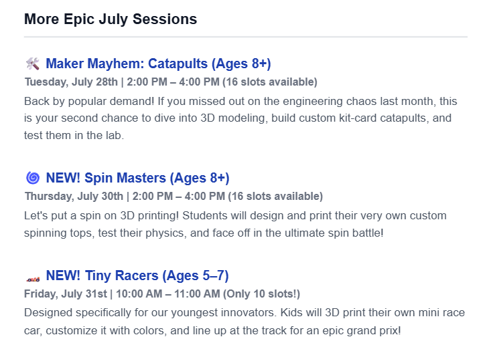Click the Friday, July 31st date text

65,294
